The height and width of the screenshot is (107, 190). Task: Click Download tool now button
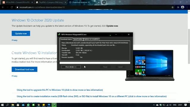coord(24,69)
